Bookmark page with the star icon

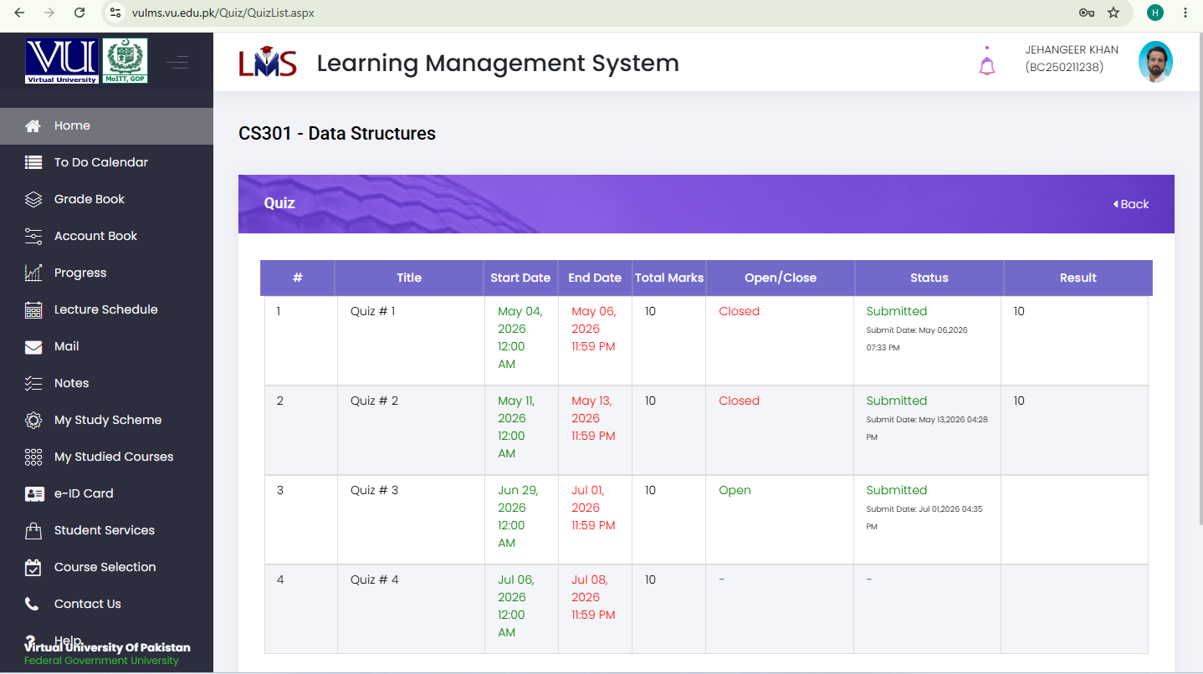pos(1113,13)
